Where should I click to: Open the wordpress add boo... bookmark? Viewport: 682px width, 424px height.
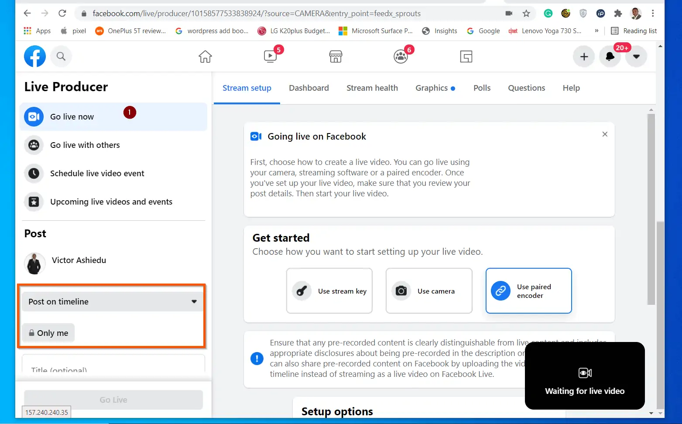click(212, 31)
